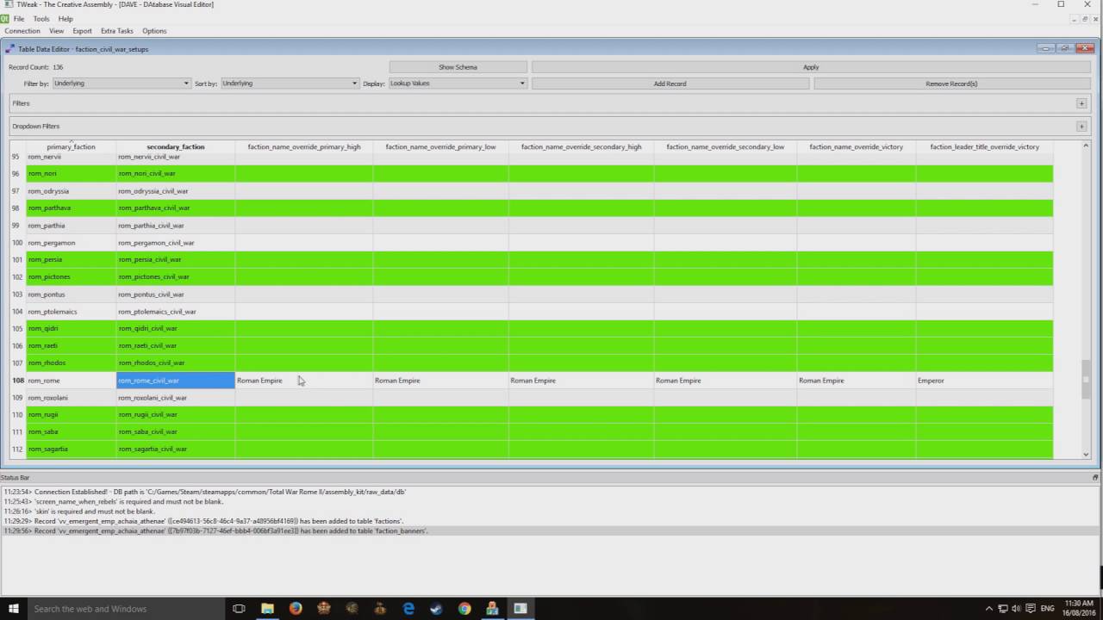Click rom_pontus_civil_war cell
This screenshot has width=1103, height=620.
point(176,294)
